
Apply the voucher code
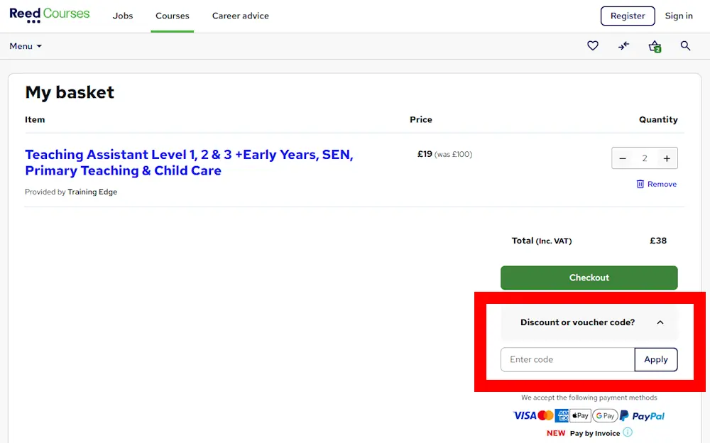pyautogui.click(x=656, y=360)
